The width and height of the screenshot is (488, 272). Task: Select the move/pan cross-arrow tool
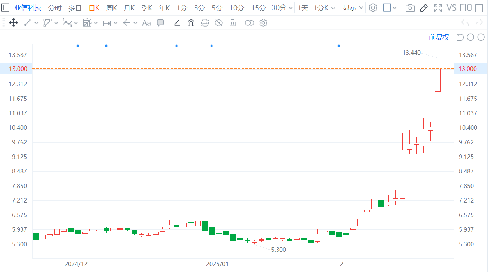click(x=13, y=23)
